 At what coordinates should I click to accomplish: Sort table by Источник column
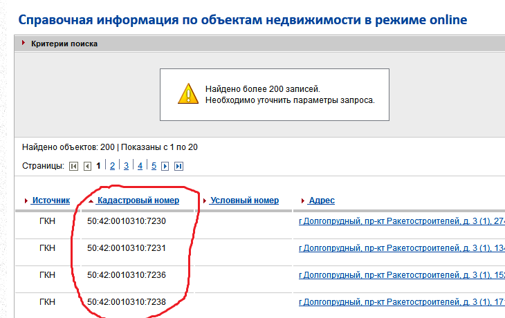coord(50,200)
